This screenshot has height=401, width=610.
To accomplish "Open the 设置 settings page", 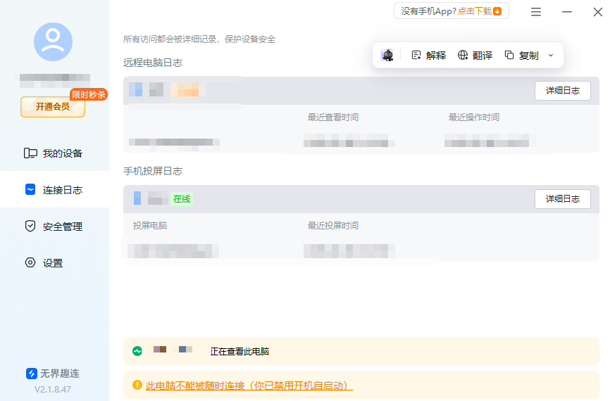I will click(54, 263).
